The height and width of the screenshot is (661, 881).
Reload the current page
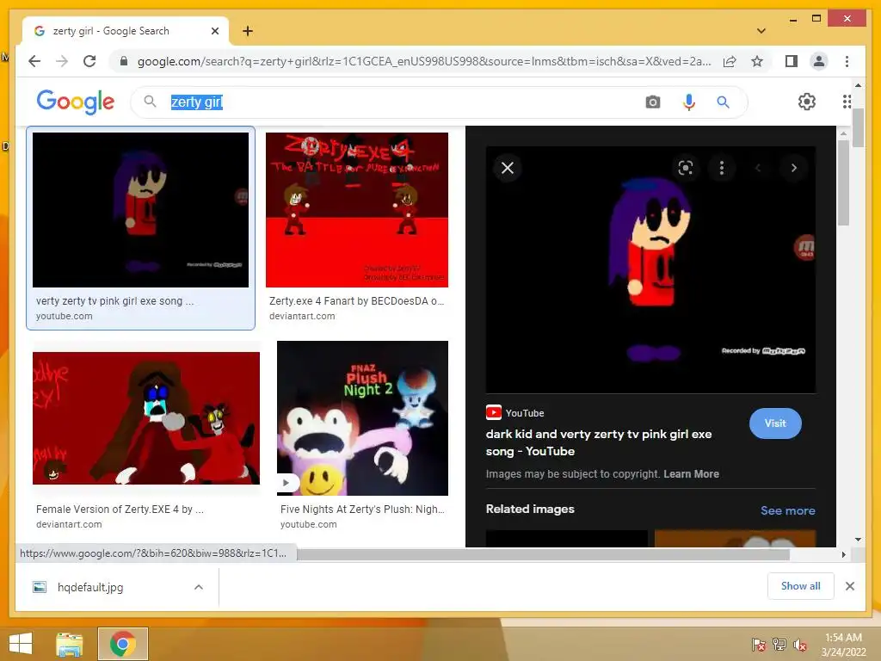pos(89,61)
